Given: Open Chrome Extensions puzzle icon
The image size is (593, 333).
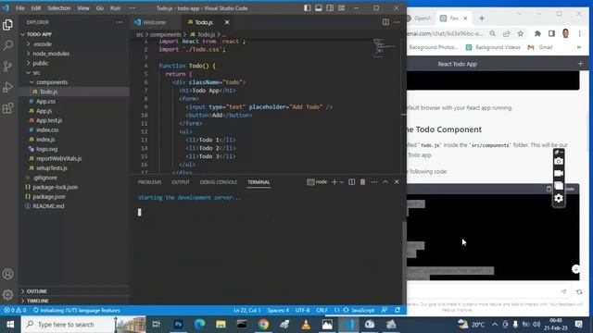Looking at the screenshot, I should (537, 33).
